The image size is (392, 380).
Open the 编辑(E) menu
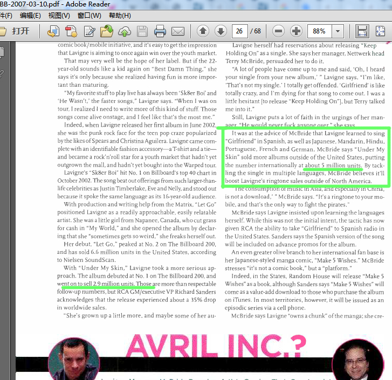30,16
